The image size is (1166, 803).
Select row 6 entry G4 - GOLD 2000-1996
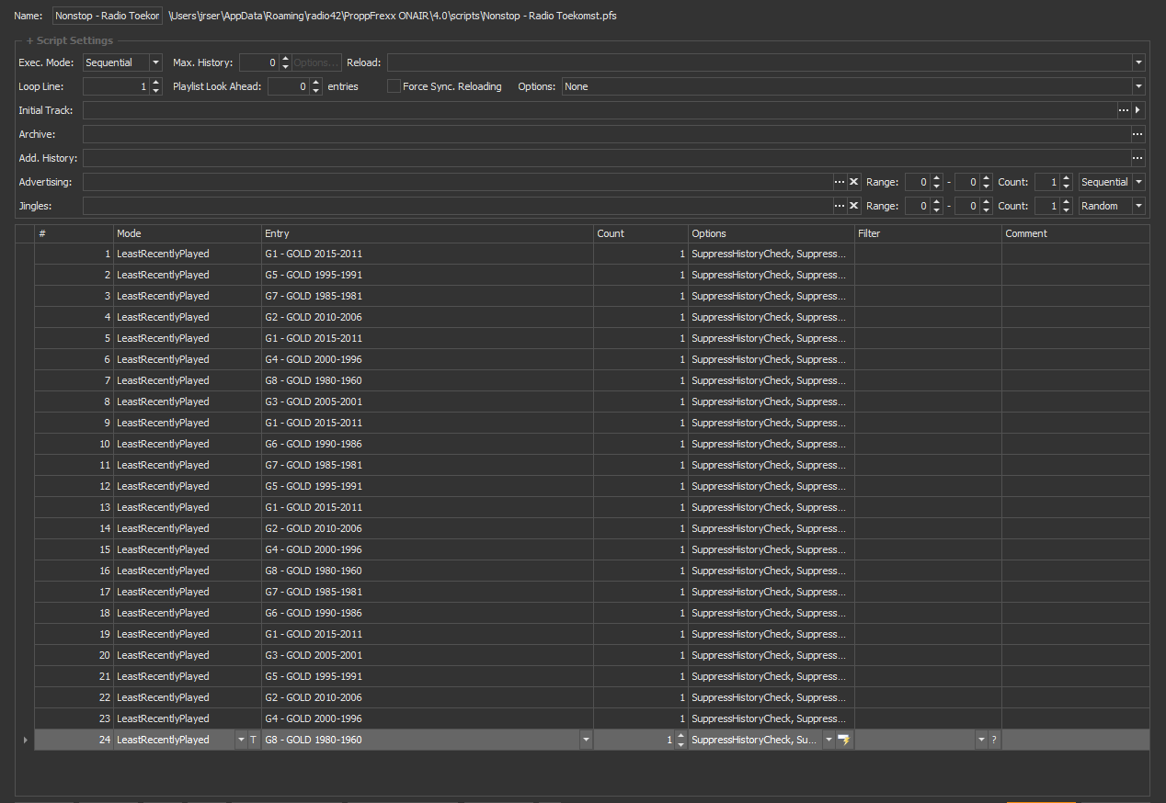coord(428,359)
